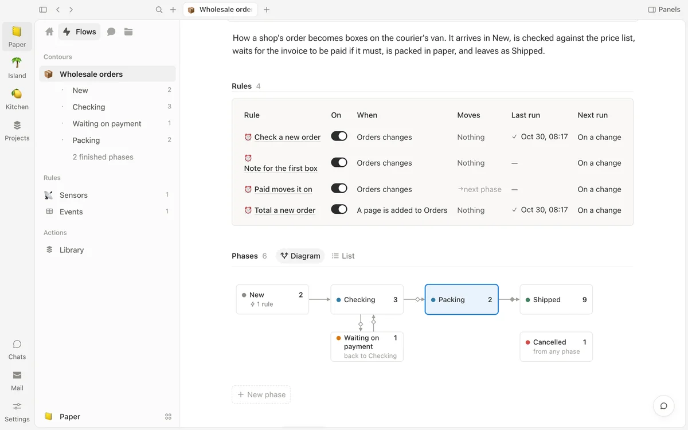
Task: Toggle the sidebar panel icon
Action: [43, 10]
